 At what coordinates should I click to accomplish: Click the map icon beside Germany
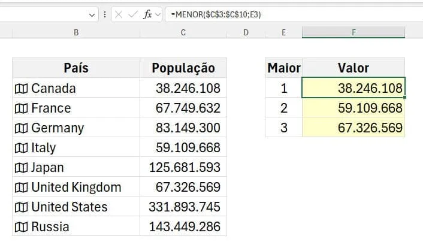tap(21, 128)
